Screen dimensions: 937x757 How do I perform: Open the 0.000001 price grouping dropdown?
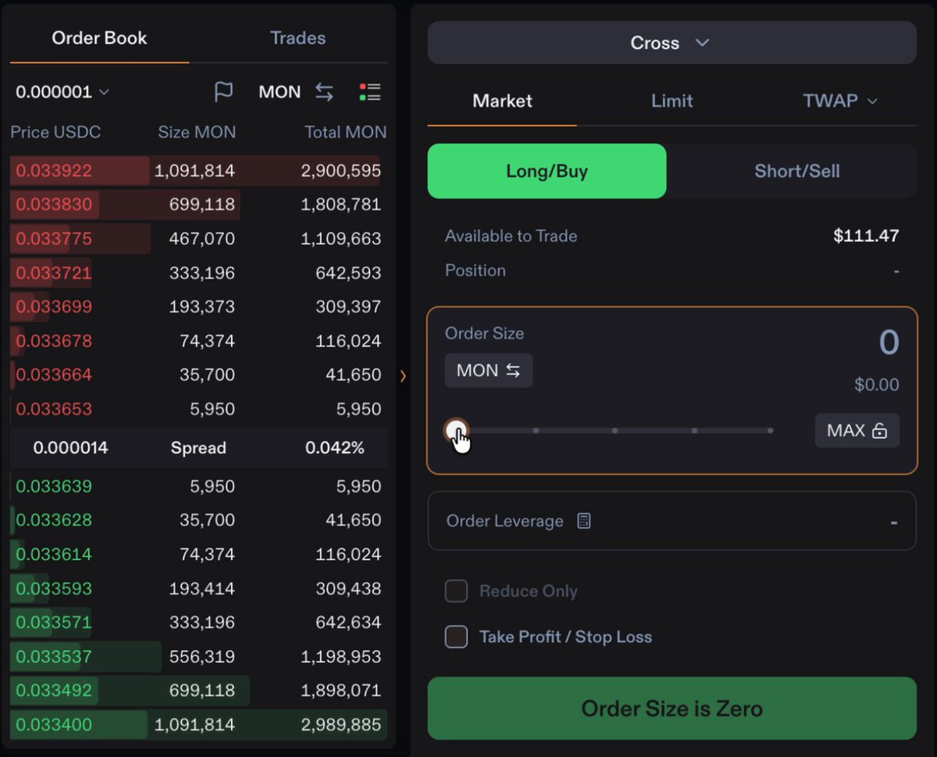coord(62,92)
